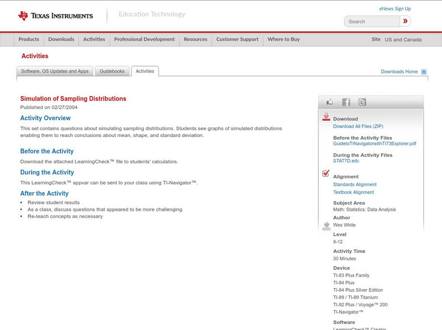Switch to Software, OS Updates and Apps tab
This screenshot has width=442, height=330.
click(x=55, y=71)
